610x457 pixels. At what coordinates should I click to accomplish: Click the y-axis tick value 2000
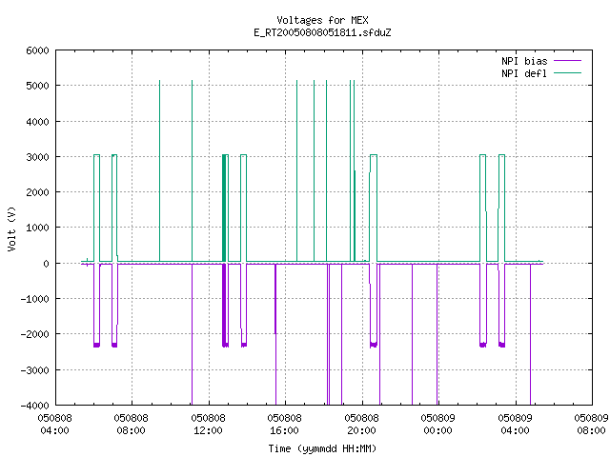pos(37,192)
